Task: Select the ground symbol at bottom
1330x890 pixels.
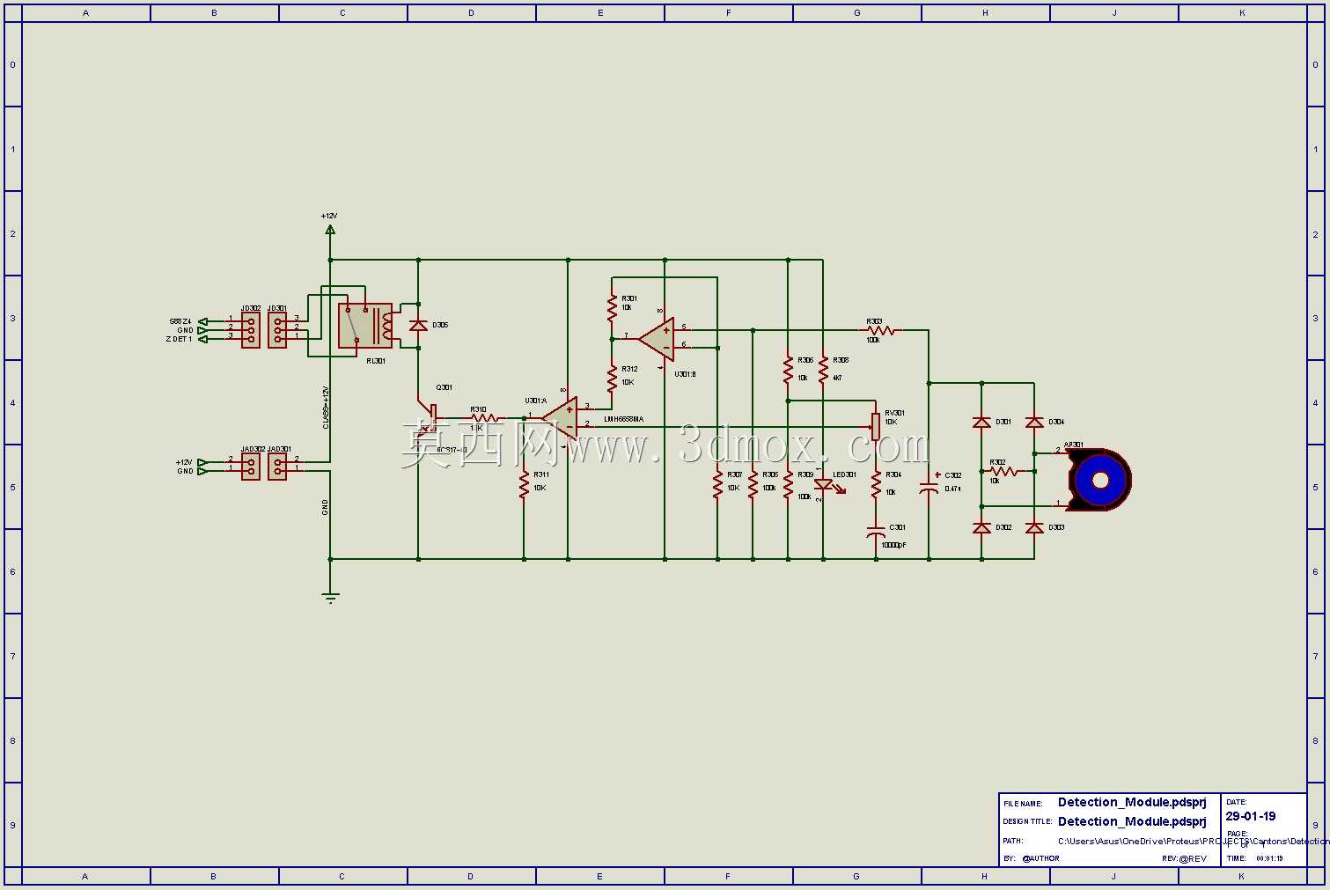Action: point(330,597)
